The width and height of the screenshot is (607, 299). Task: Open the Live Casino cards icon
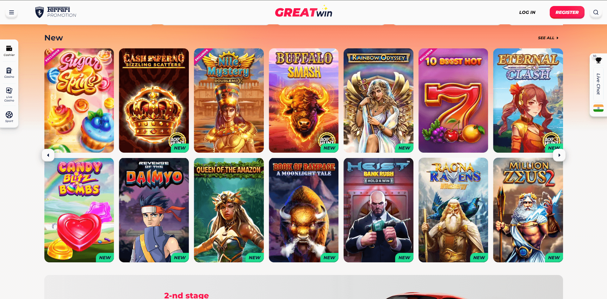click(x=9, y=91)
